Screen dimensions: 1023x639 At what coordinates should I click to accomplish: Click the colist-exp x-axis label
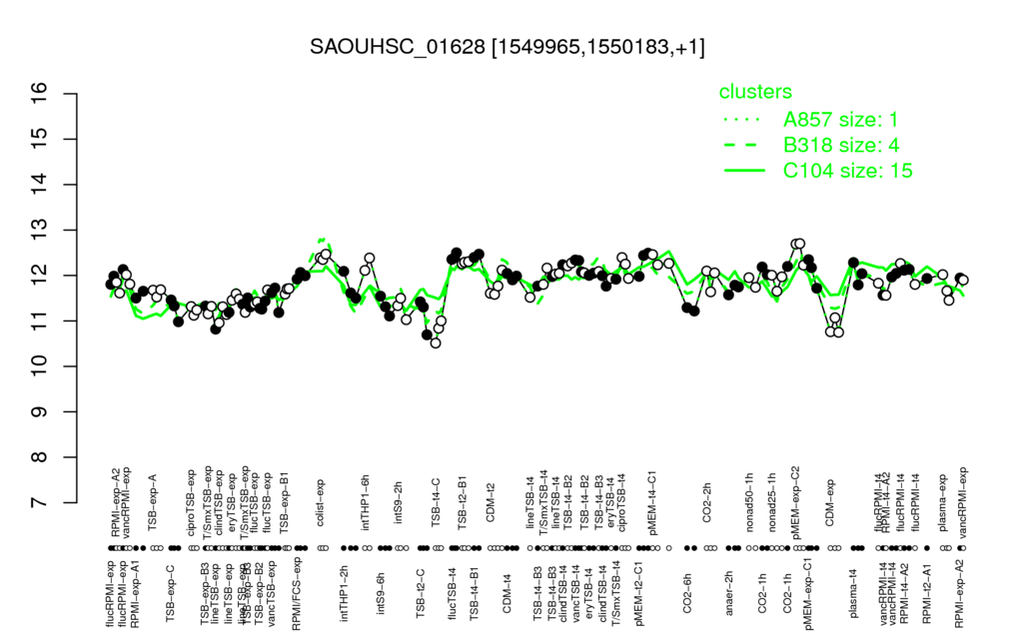coord(321,503)
